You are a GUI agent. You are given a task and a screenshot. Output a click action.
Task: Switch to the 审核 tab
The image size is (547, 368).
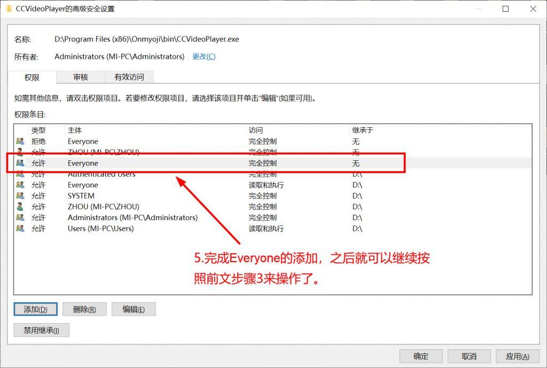(81, 77)
